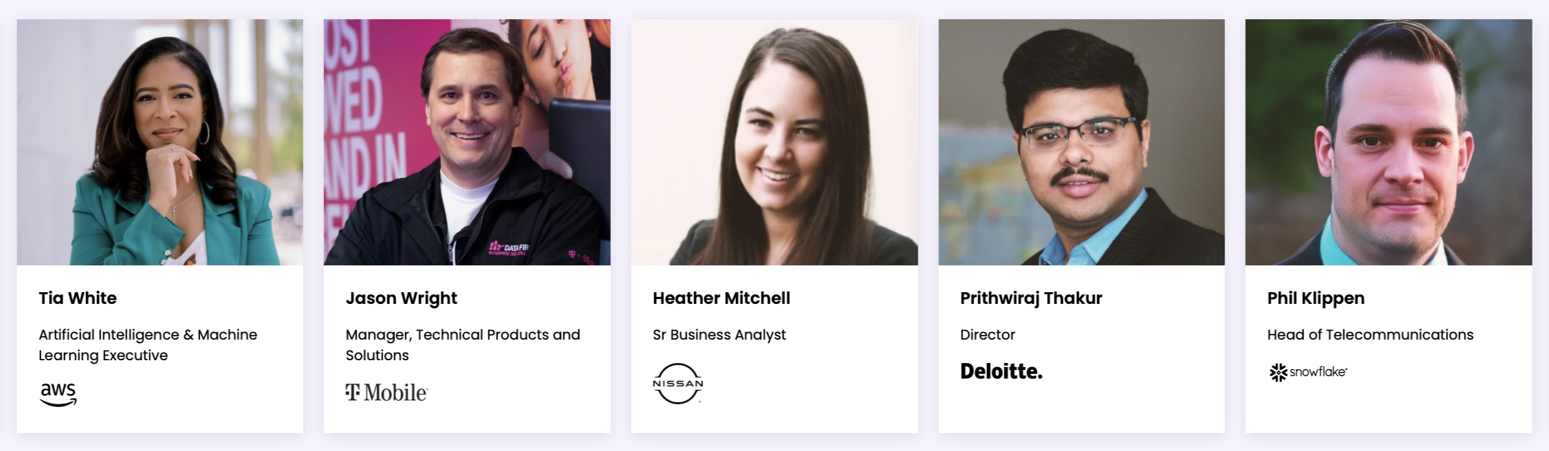1549x451 pixels.
Task: Click the AWS logo
Action: (x=58, y=394)
